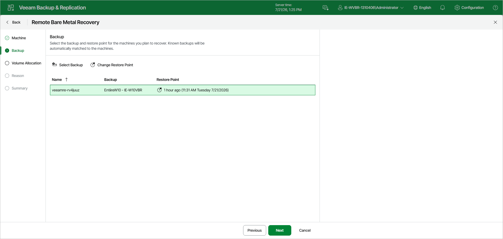Open the Reason wizard step
This screenshot has height=239, width=503.
(18, 76)
